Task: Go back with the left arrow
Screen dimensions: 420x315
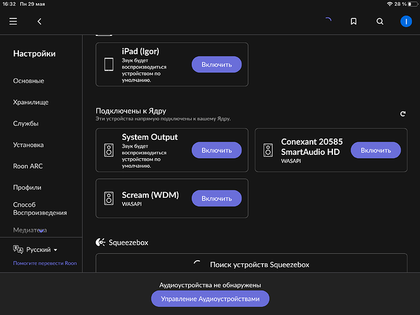Action: click(x=39, y=21)
